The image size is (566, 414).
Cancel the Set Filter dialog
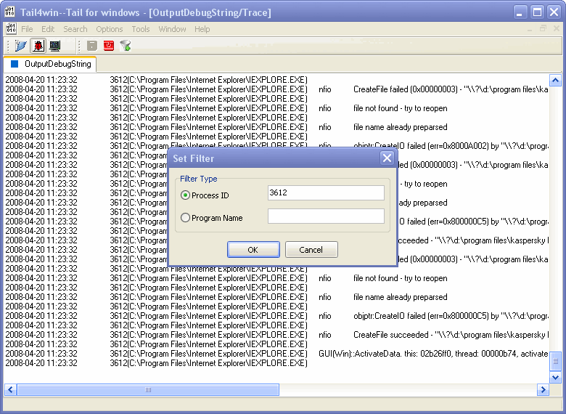point(311,250)
